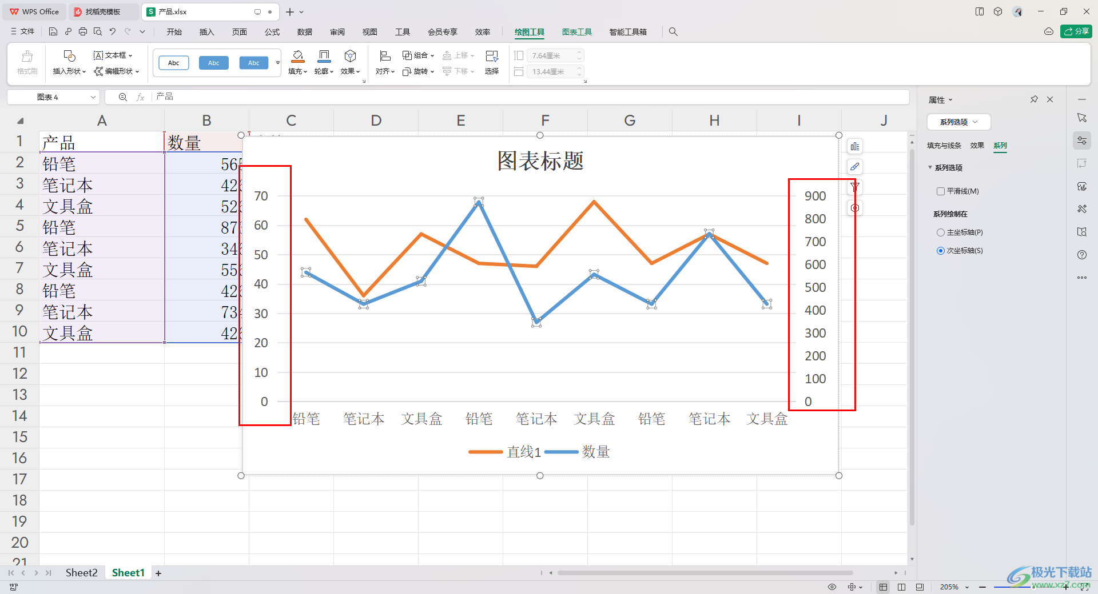Click the zoom slider handle in status bar
Image resolution: width=1098 pixels, height=594 pixels.
1032,587
